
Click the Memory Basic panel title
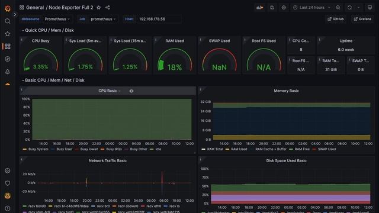point(287,91)
